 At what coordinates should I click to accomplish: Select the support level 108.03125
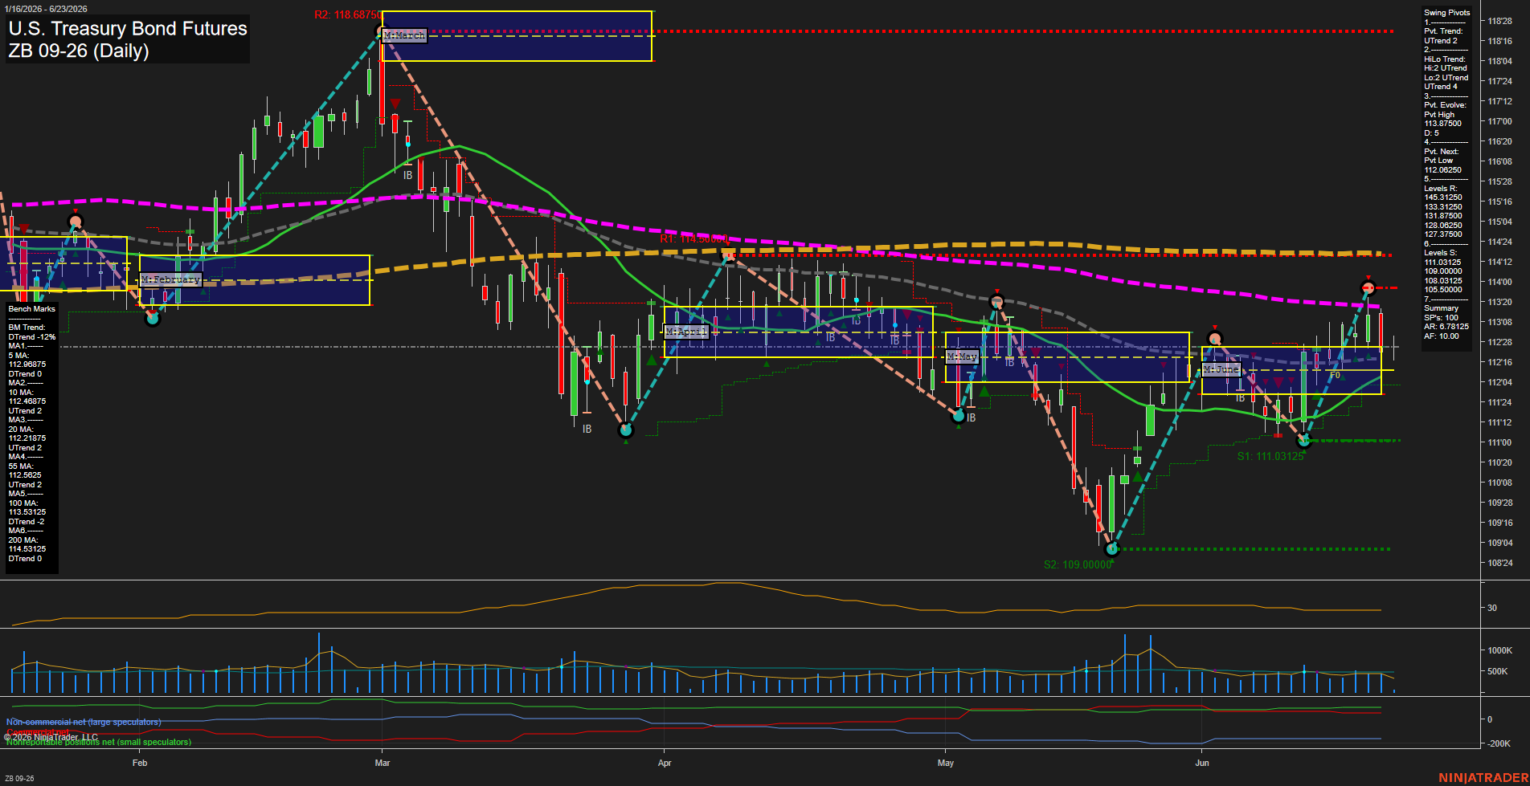pyautogui.click(x=1443, y=281)
